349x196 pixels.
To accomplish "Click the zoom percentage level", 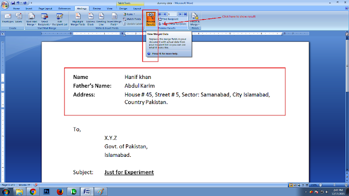I will coord(314,185).
